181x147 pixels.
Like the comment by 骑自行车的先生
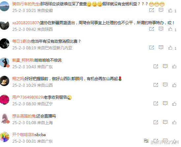(x=170, y=11)
